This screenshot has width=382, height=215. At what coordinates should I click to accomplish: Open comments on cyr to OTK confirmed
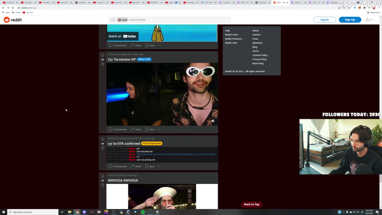point(118,167)
